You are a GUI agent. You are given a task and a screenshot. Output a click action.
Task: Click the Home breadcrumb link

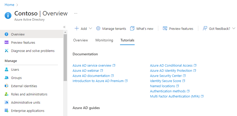[9, 5]
